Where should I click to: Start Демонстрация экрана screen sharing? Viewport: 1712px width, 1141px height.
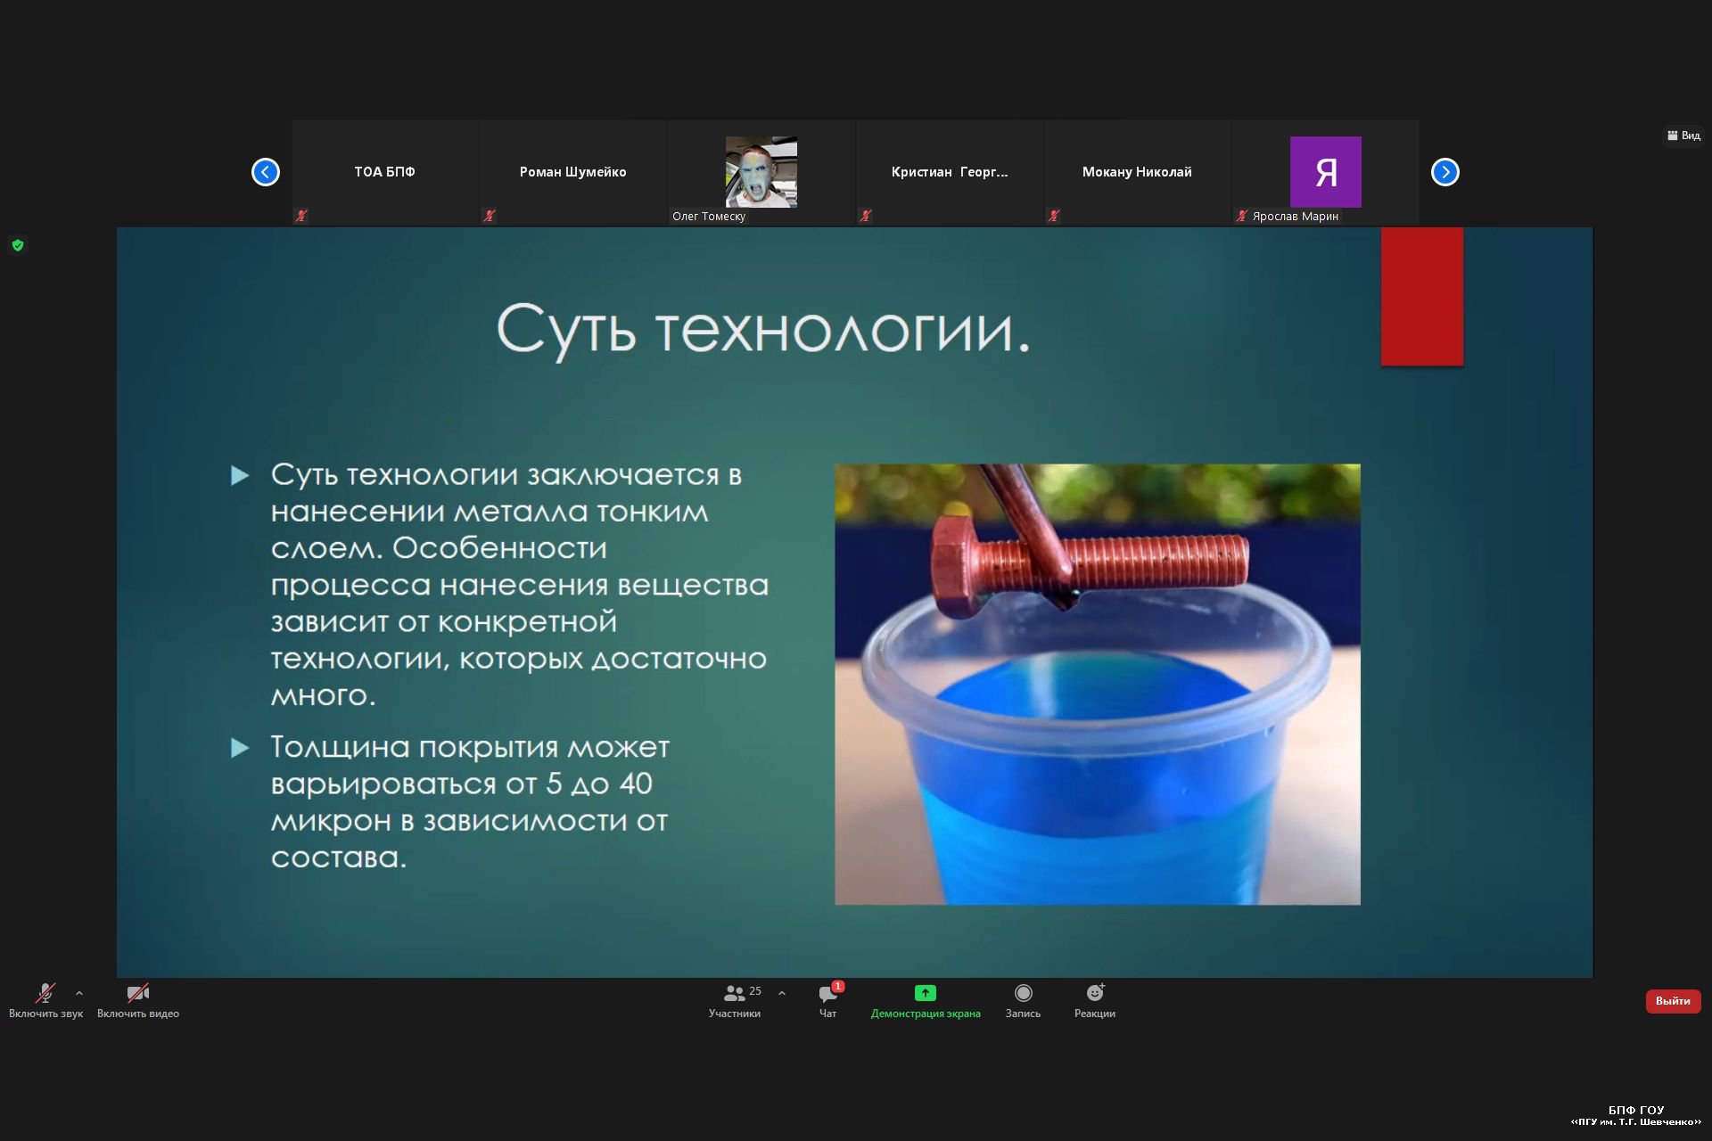[926, 1001]
